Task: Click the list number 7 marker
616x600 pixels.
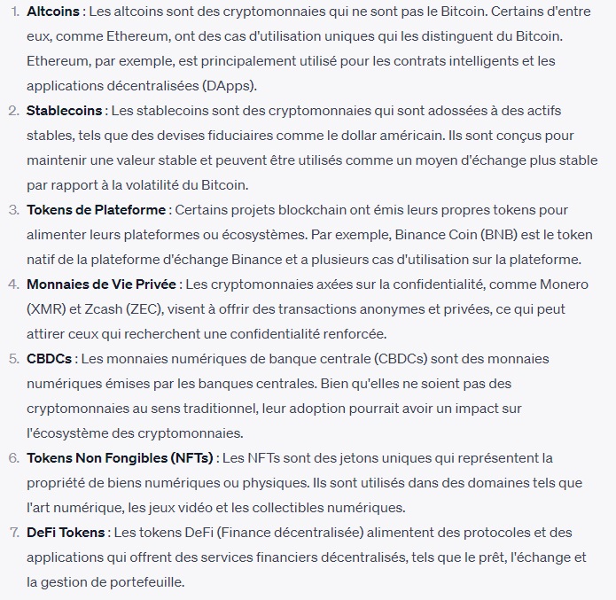Action: coord(14,533)
